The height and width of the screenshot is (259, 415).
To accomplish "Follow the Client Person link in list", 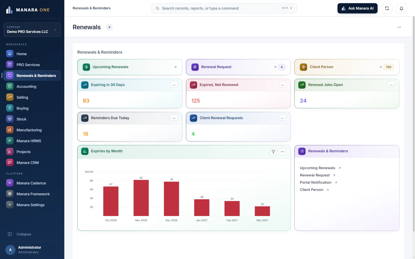I will pos(314,190).
